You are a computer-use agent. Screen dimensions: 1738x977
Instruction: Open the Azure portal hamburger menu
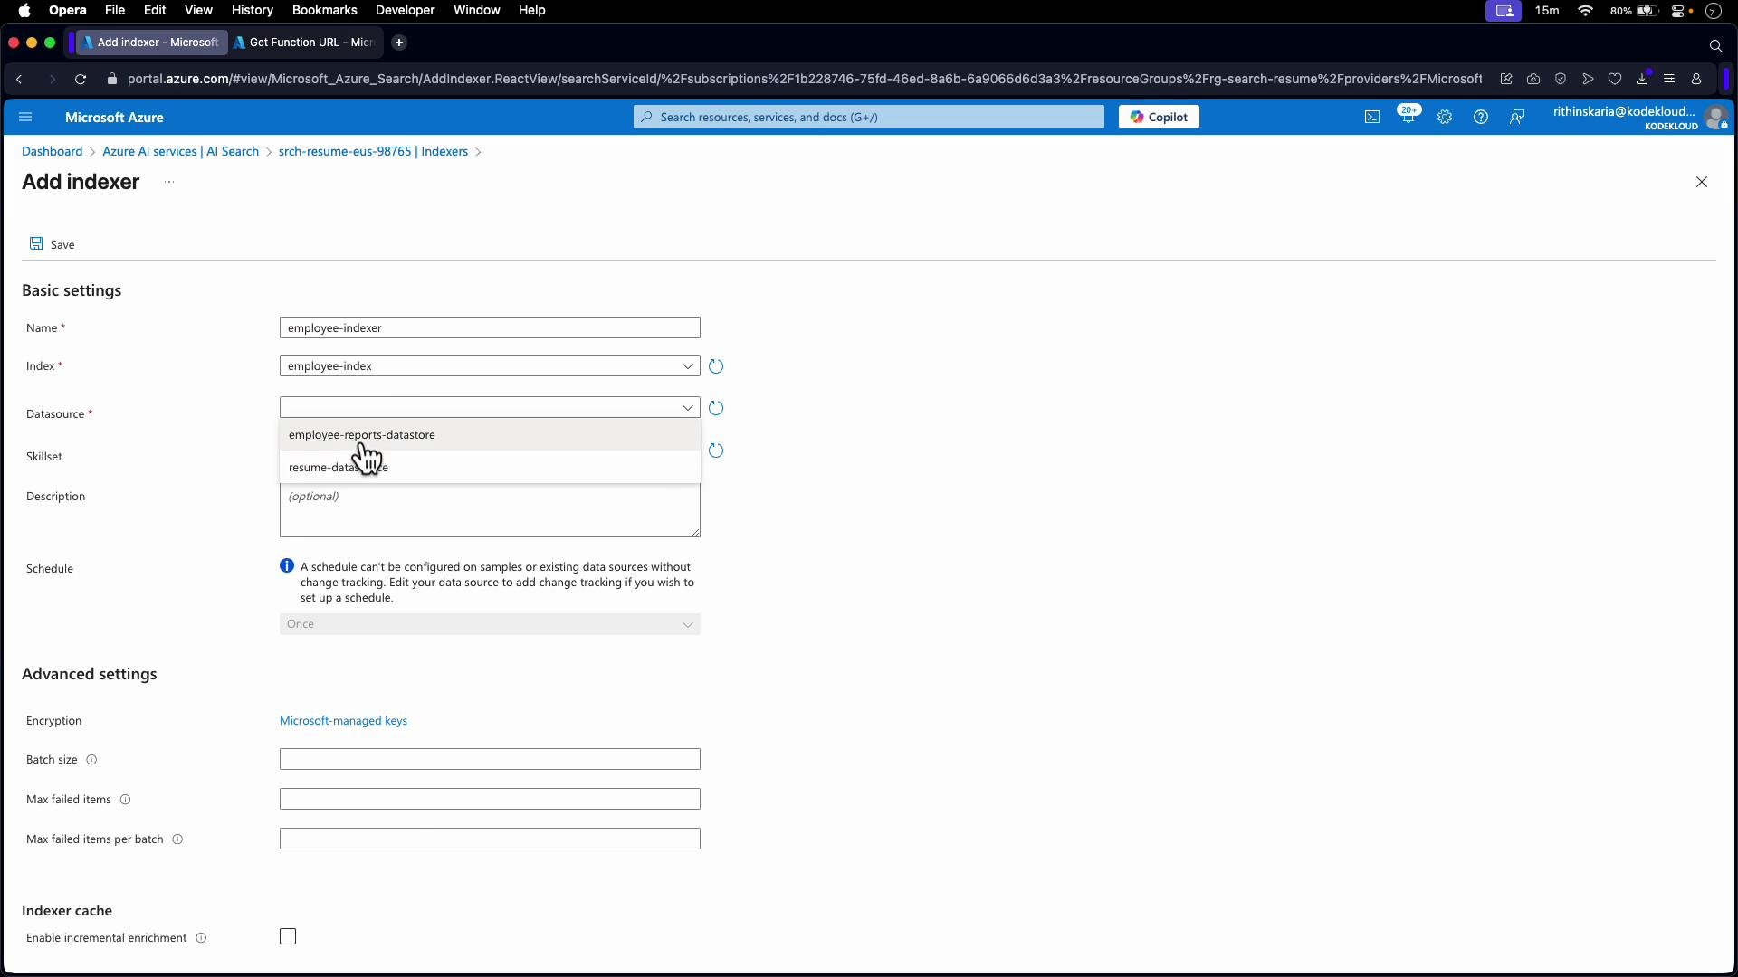[25, 117]
